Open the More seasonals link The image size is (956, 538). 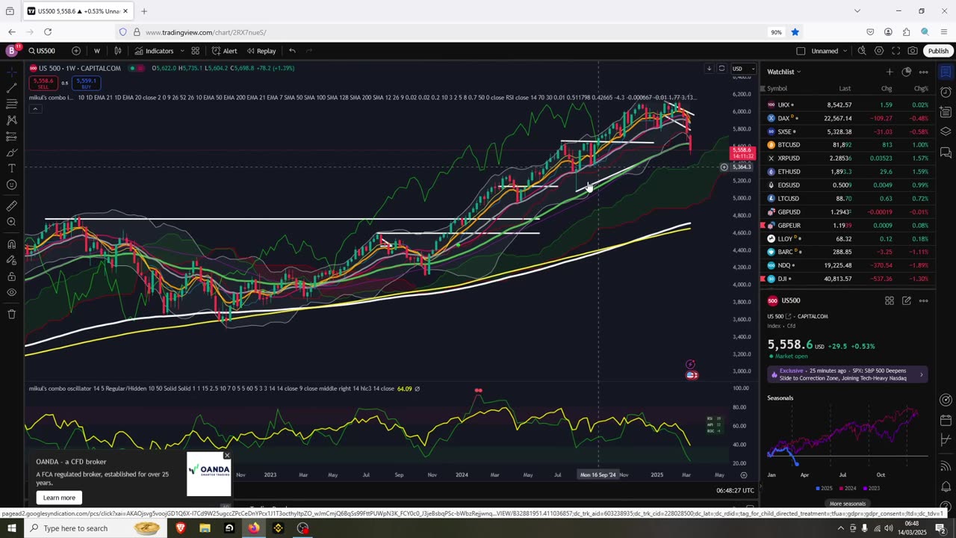(848, 504)
